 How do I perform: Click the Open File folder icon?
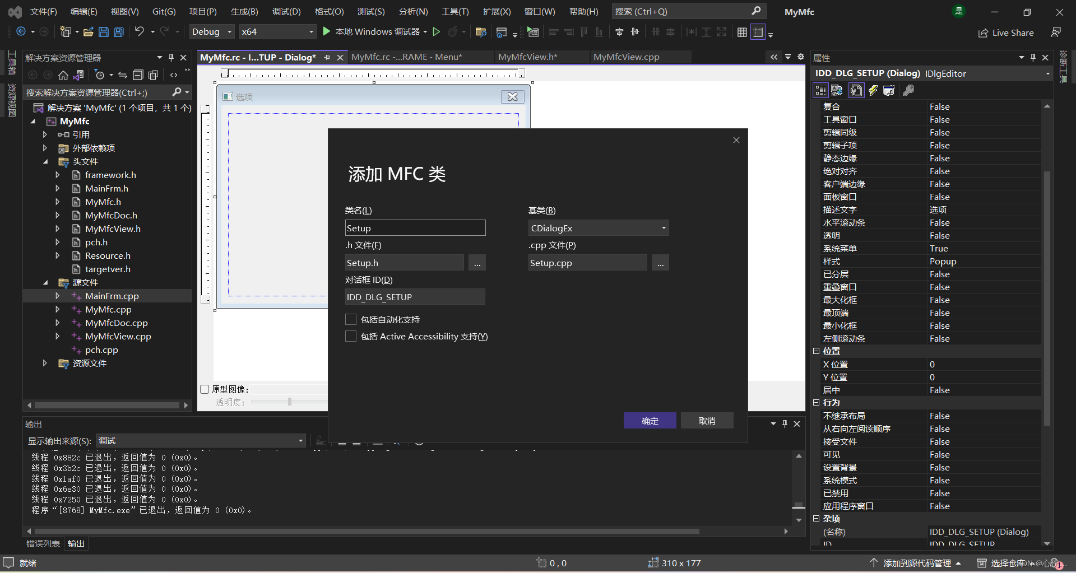click(x=88, y=32)
